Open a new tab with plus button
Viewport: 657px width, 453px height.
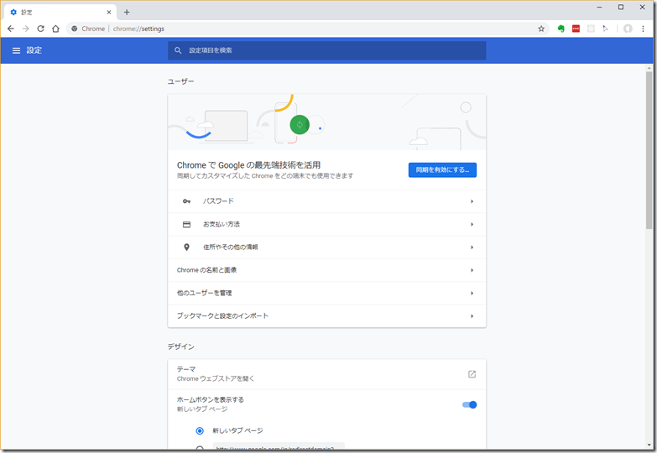click(127, 12)
